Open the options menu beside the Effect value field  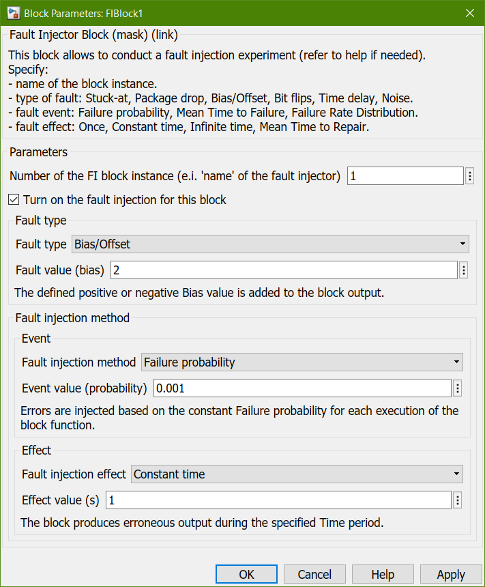[458, 500]
